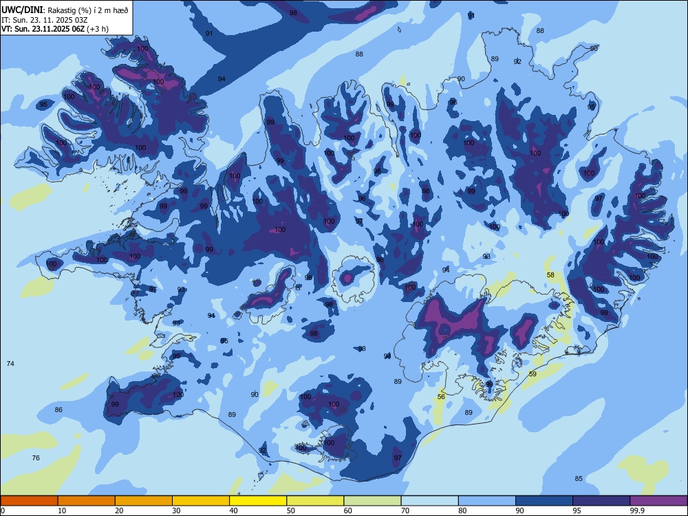
Task: Click the humidity value "76" on the map
Action: pyautogui.click(x=36, y=458)
